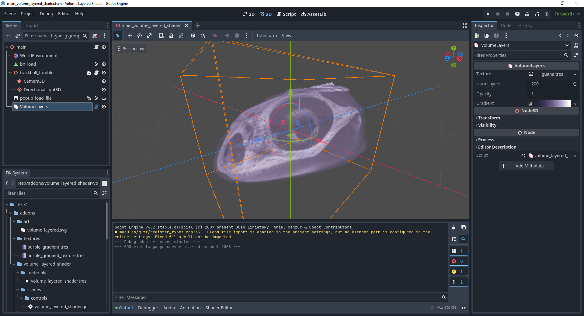Toggle split mode in FileSystem
584x316 pixels.
point(104,183)
